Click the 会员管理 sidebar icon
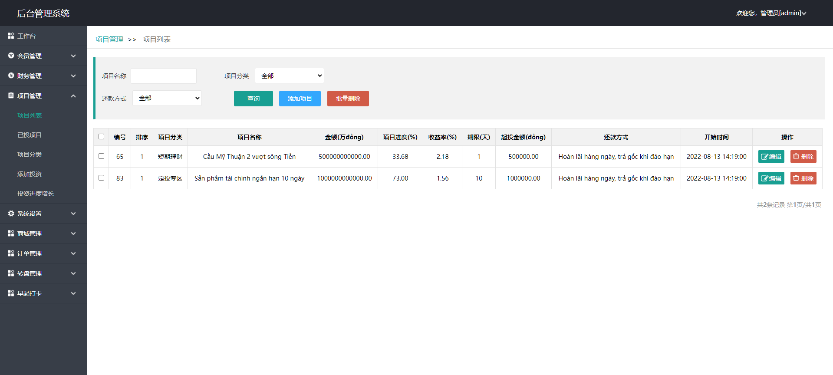 click(11, 56)
